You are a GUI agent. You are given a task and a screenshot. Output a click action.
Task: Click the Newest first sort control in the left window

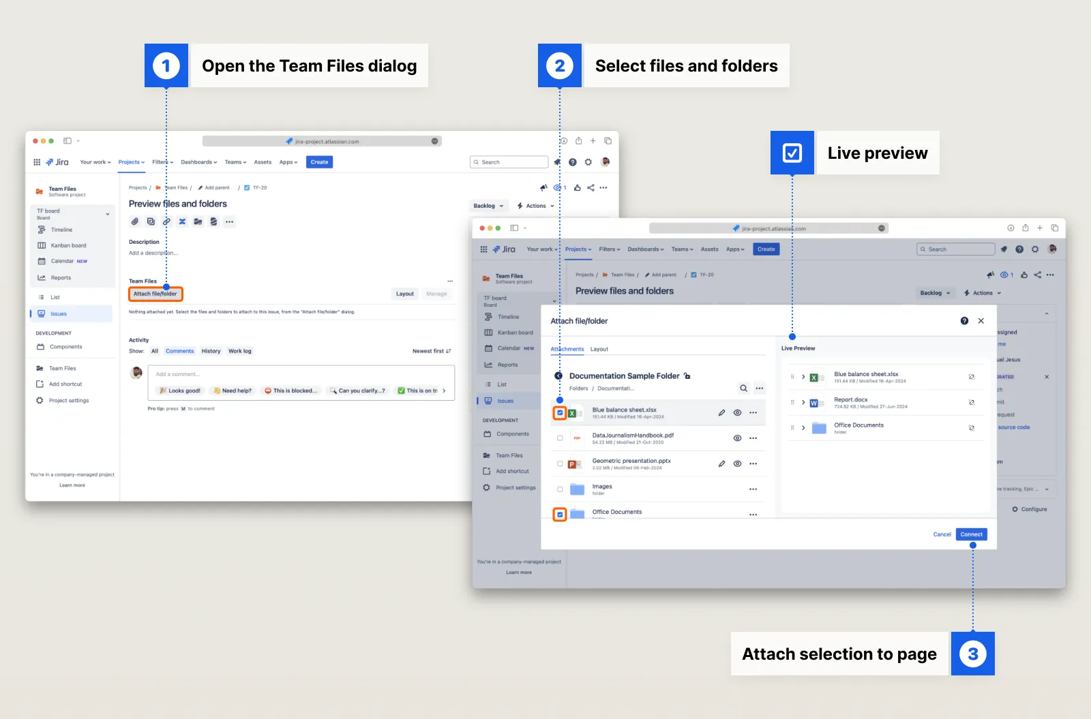coord(432,351)
